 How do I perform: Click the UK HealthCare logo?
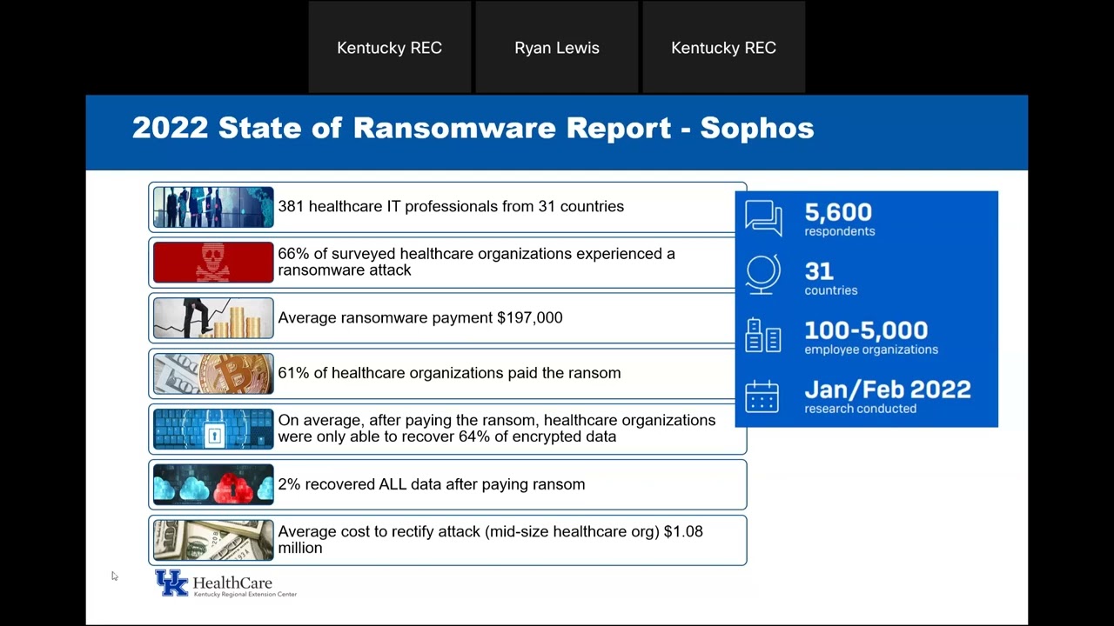[225, 583]
